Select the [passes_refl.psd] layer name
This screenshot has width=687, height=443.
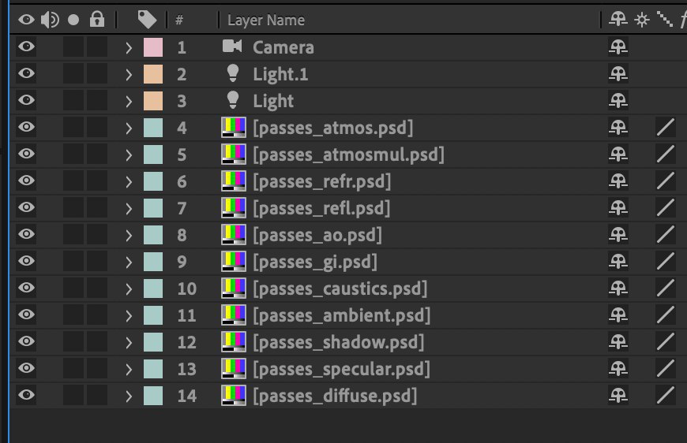(321, 209)
